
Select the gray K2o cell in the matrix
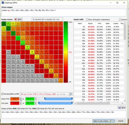pos(8,80)
